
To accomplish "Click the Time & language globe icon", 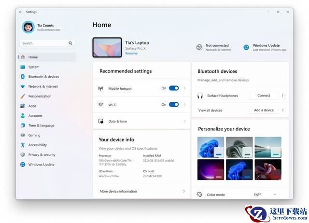I will tap(23, 125).
